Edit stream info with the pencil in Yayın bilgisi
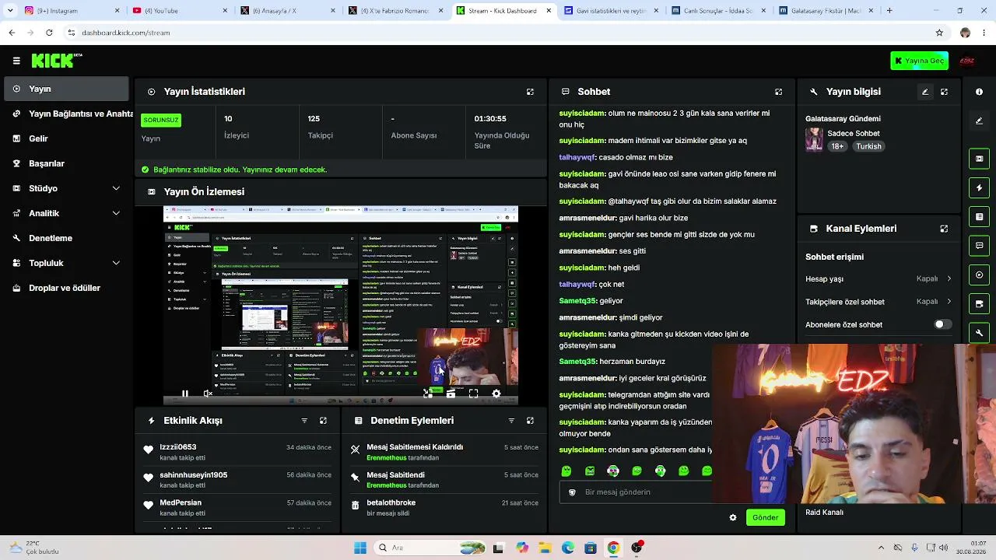The height and width of the screenshot is (560, 996). pyautogui.click(x=925, y=92)
